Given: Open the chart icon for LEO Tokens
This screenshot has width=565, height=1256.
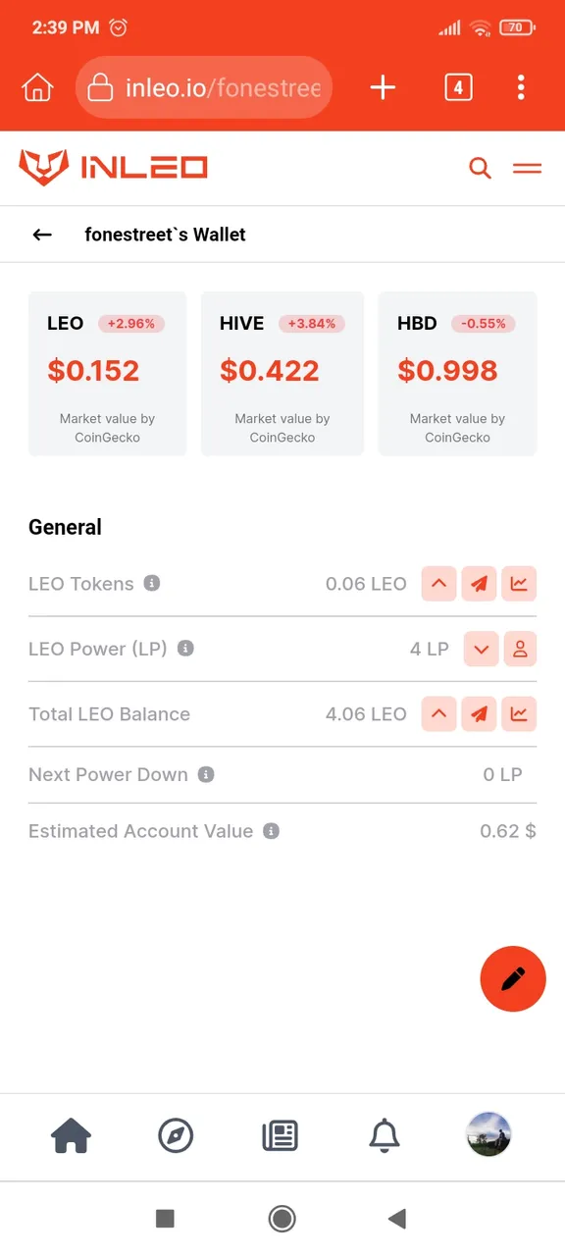Looking at the screenshot, I should pyautogui.click(x=519, y=584).
